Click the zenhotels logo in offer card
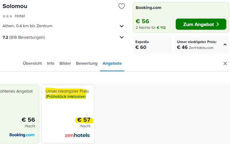This screenshot has width=230, height=144. (x=77, y=135)
